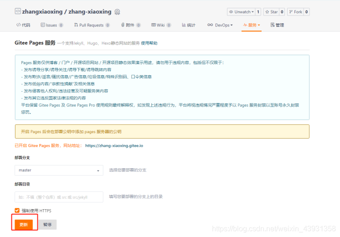Screen dimensions: 340x237
Task: Star this repository
Action: point(272,12)
